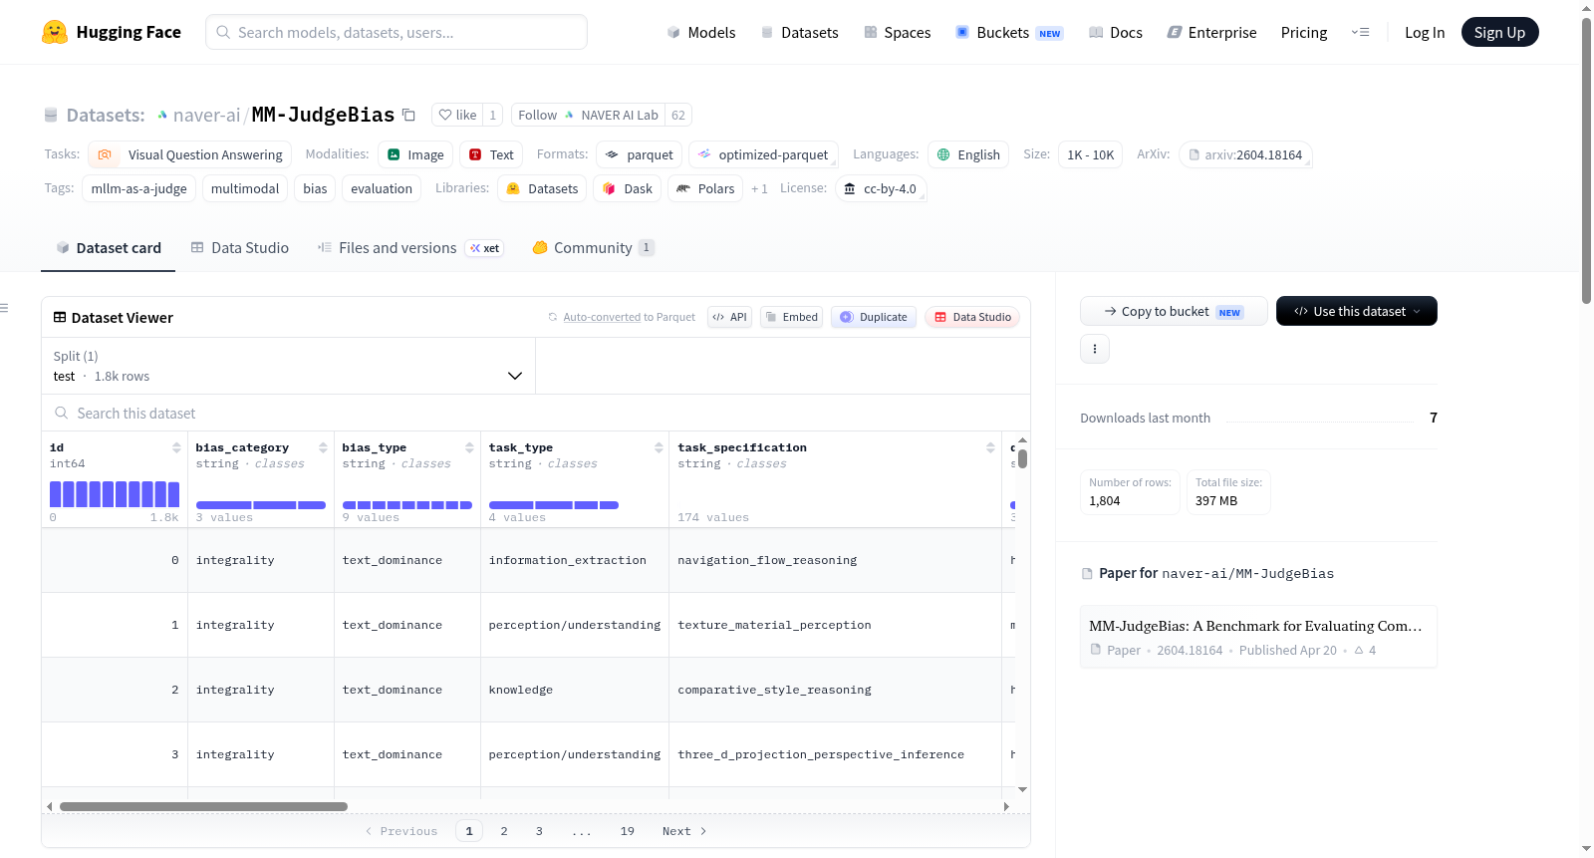
Task: Open the Community tab
Action: coord(594,248)
